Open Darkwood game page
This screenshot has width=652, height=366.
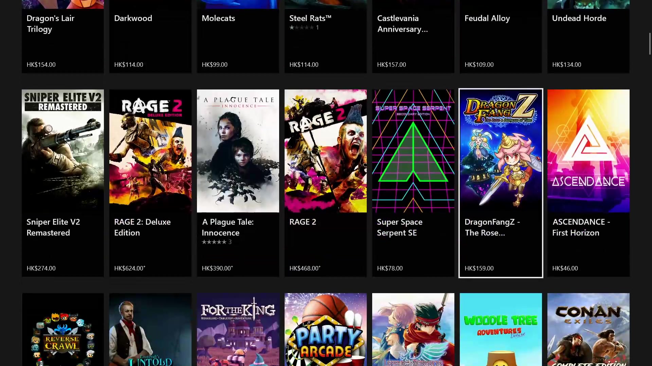(150, 36)
